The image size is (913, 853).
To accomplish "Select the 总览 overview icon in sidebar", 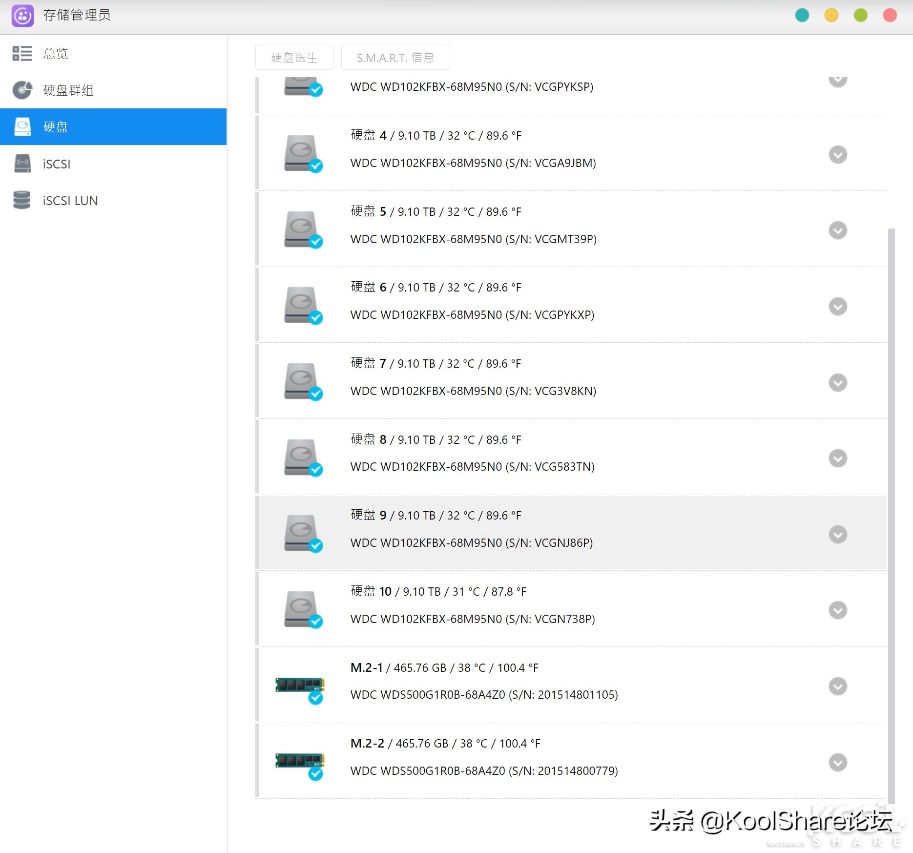I will [21, 54].
